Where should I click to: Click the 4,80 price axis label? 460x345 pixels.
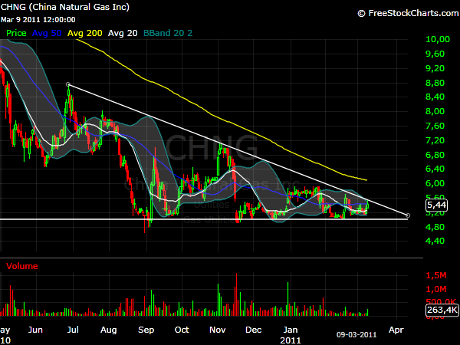435,227
